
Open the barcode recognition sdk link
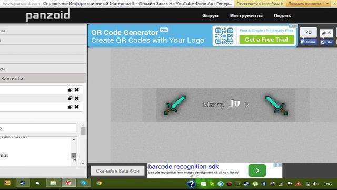(x=183, y=167)
